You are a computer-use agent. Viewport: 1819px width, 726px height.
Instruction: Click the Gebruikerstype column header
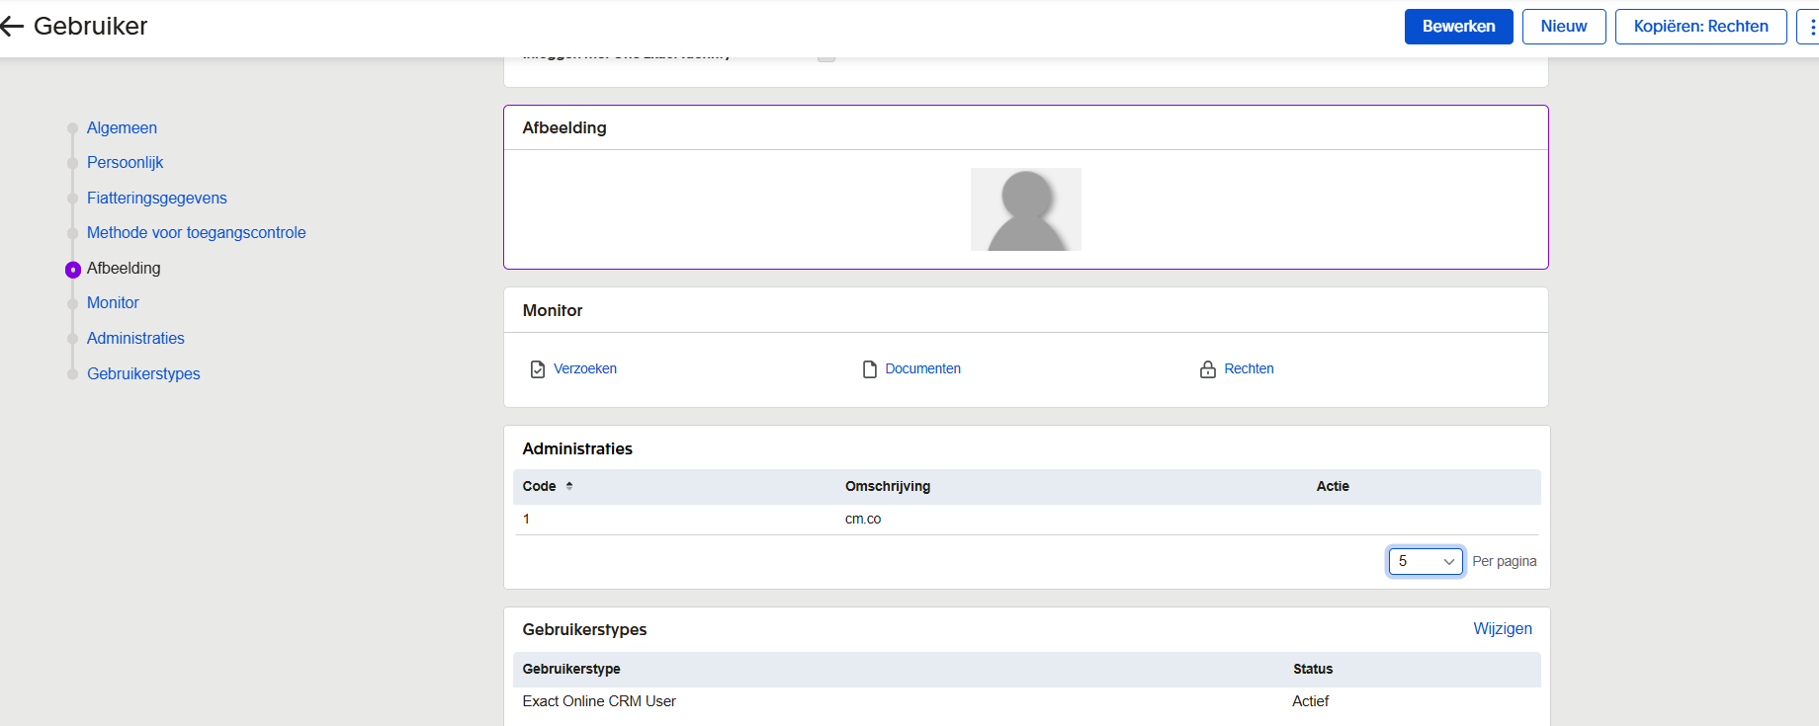[571, 670]
